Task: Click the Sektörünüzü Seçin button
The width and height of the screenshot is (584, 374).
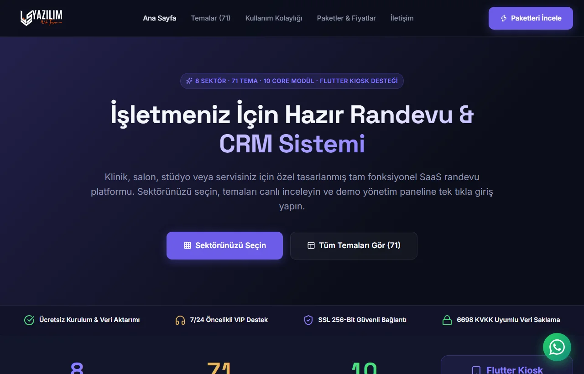Action: [224, 245]
